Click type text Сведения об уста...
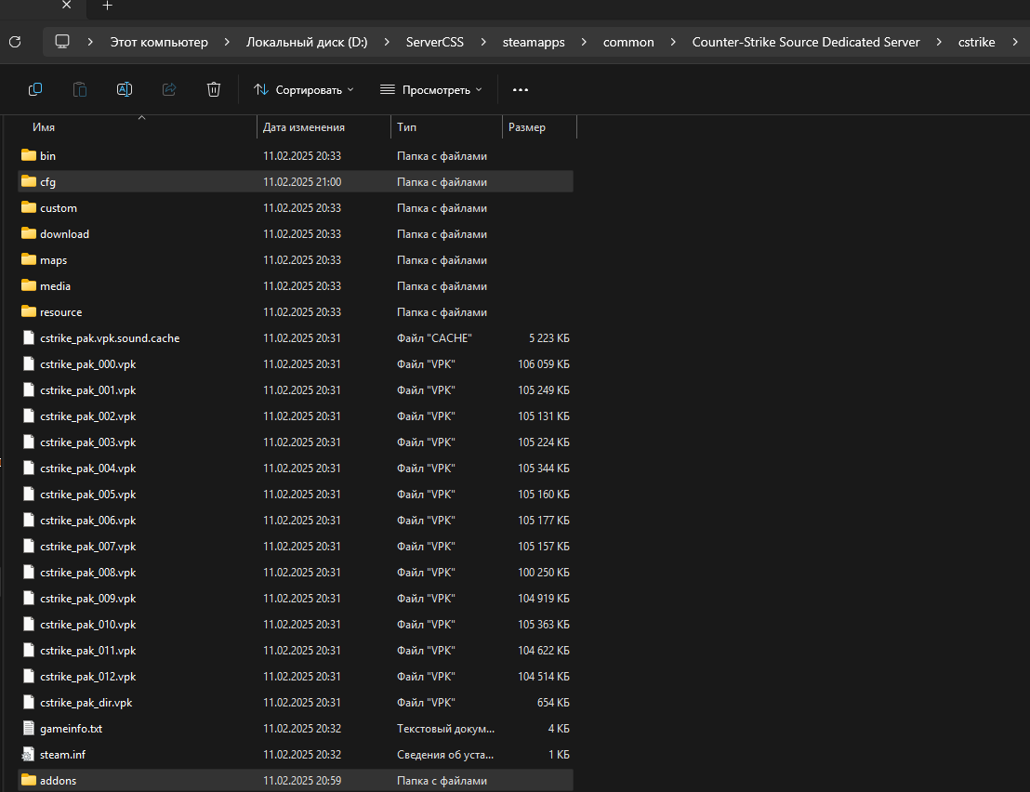 pyautogui.click(x=445, y=755)
